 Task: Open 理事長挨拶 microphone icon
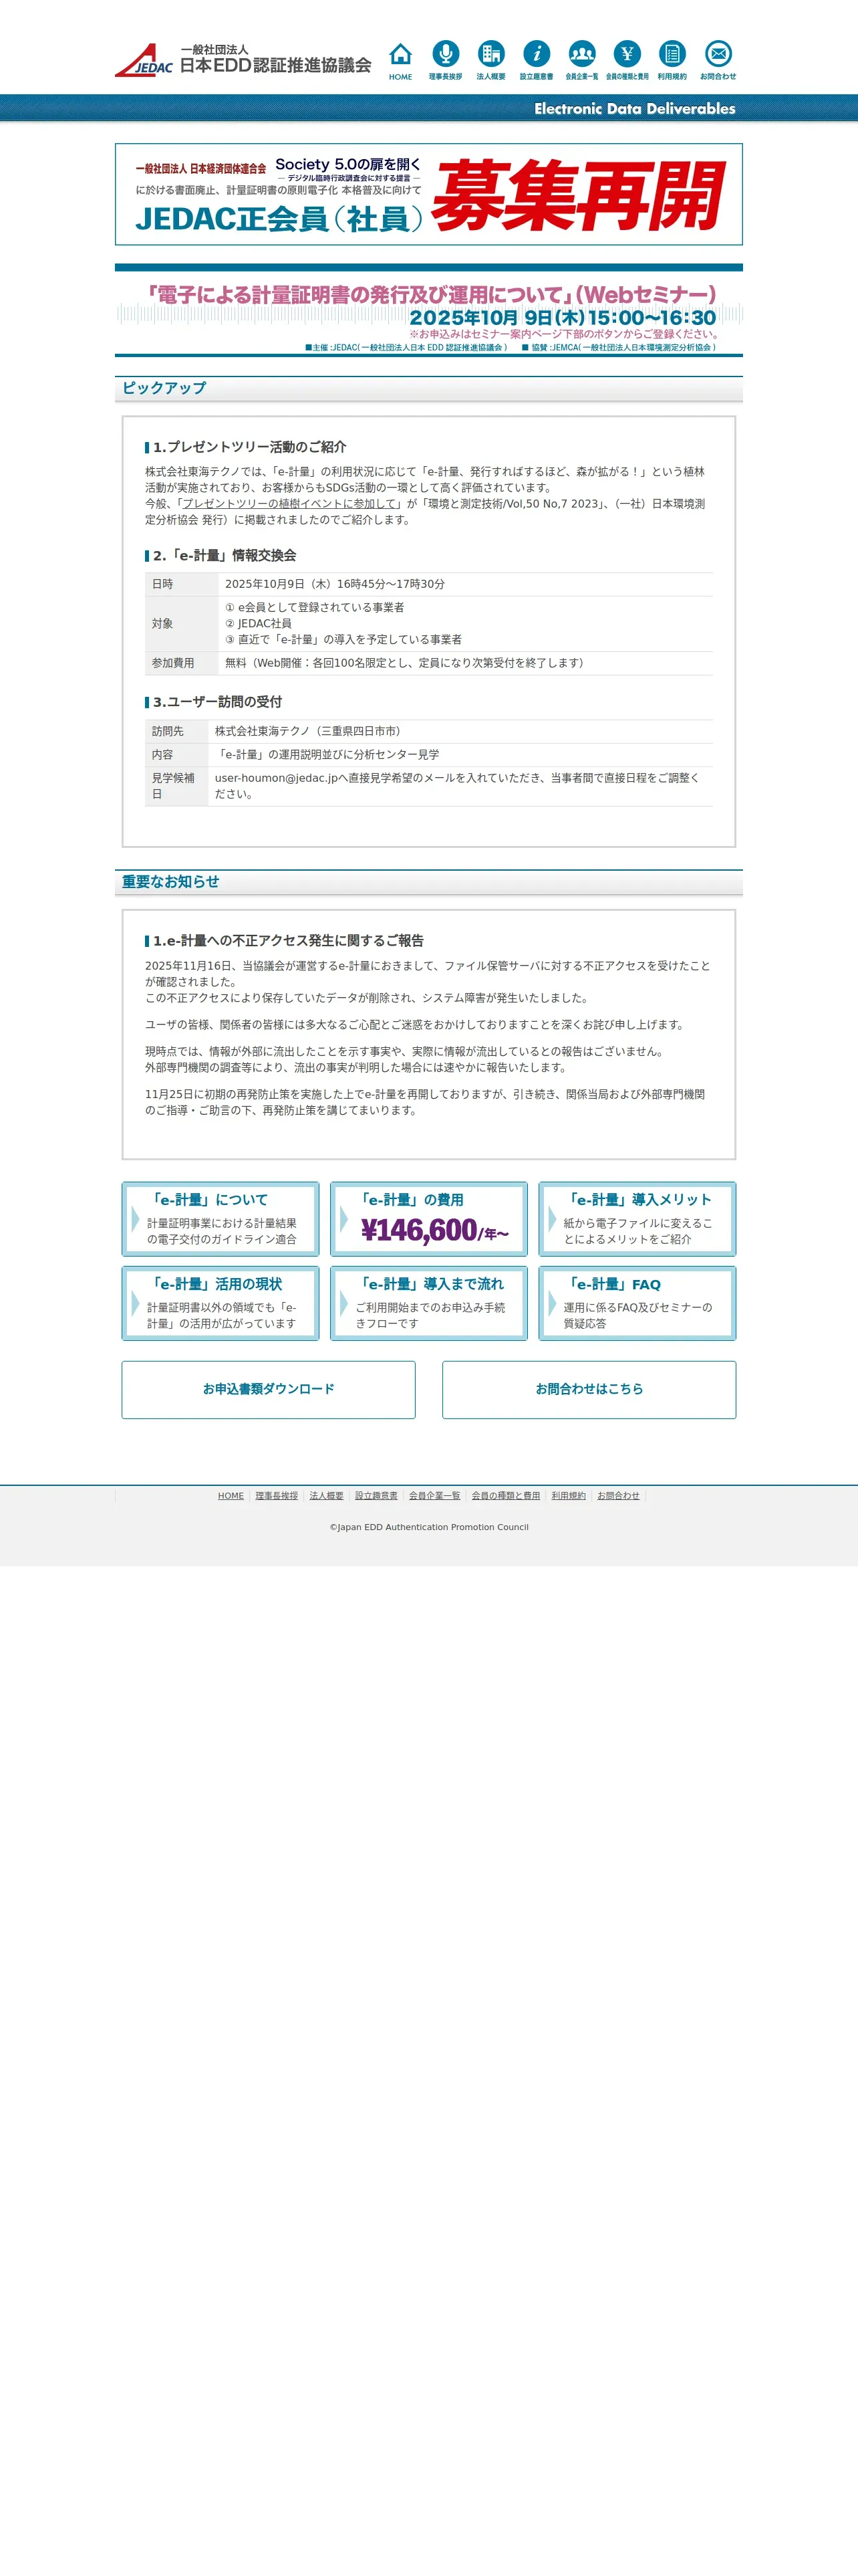pyautogui.click(x=446, y=61)
